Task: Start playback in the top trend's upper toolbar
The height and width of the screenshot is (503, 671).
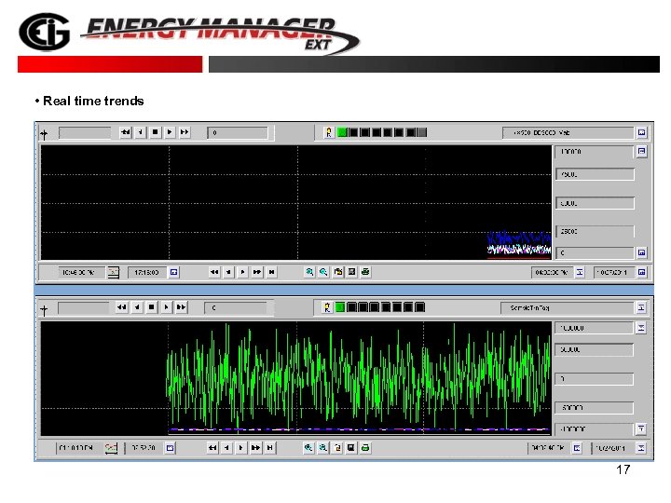Action: pyautogui.click(x=170, y=132)
